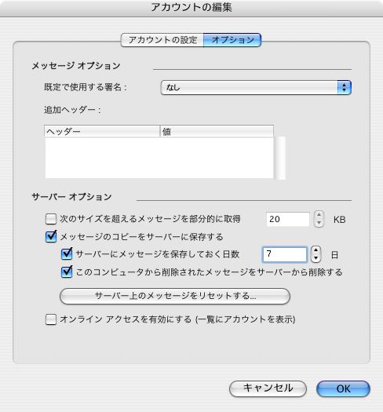Click the message size KB input field
383x412 pixels.
click(288, 219)
